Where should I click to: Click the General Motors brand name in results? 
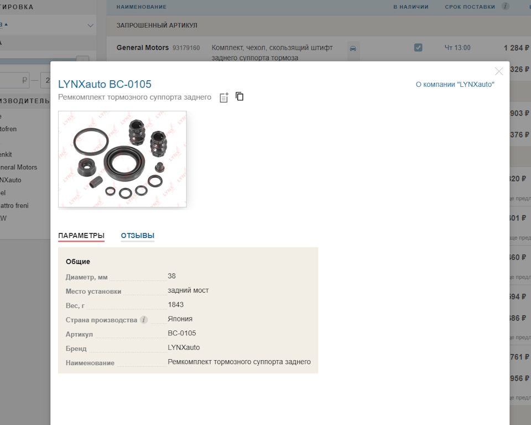143,48
